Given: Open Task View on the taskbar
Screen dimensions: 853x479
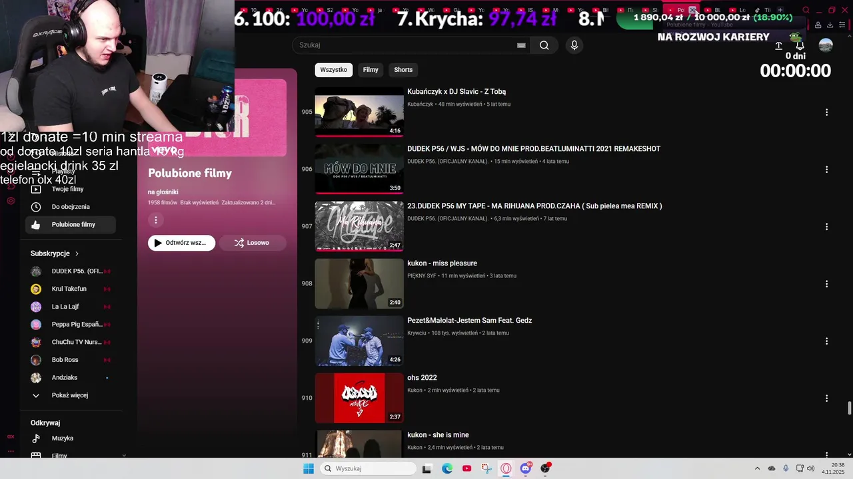Looking at the screenshot, I should coord(427,468).
